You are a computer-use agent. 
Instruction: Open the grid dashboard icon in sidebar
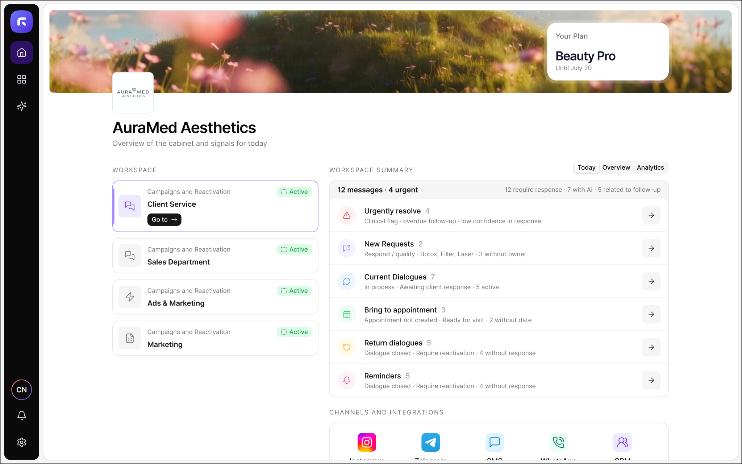point(22,79)
